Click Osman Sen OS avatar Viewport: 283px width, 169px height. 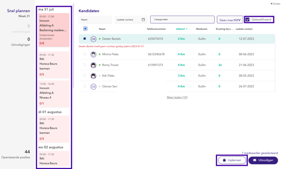pos(93,87)
